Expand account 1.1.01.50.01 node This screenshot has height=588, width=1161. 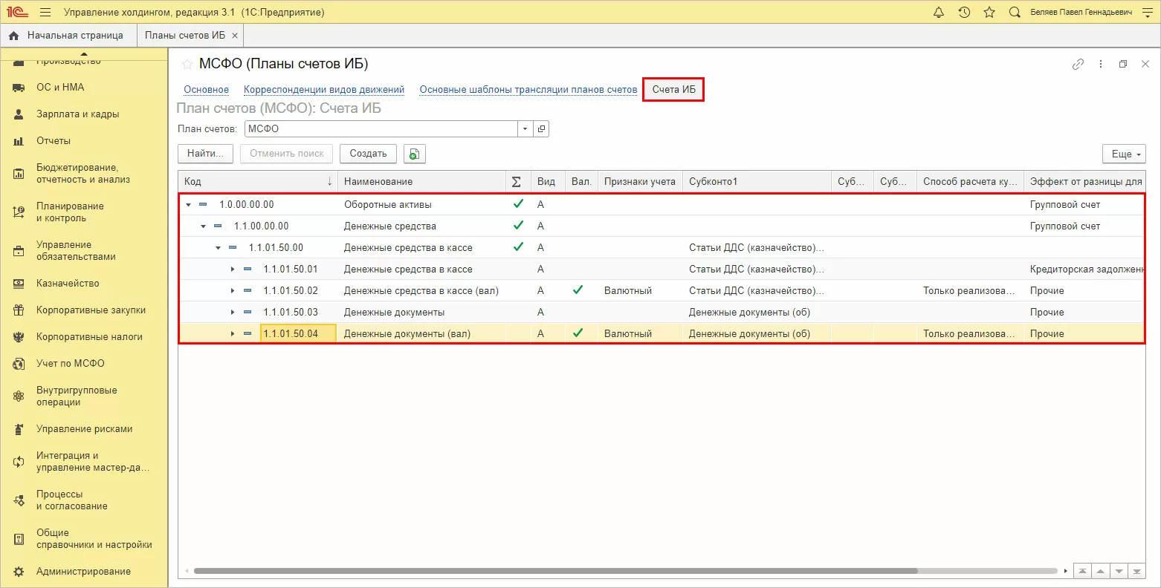pyautogui.click(x=233, y=269)
